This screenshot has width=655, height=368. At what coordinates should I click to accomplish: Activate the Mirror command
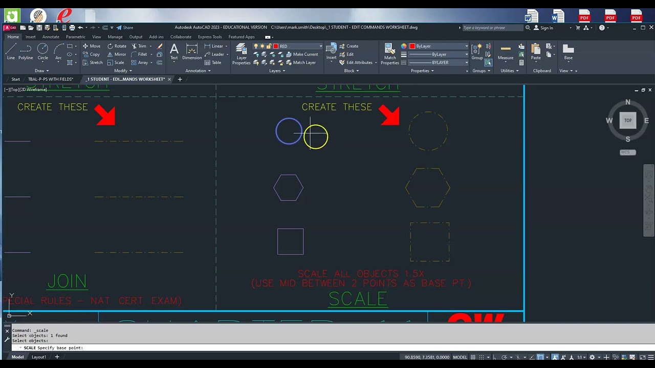pos(116,54)
